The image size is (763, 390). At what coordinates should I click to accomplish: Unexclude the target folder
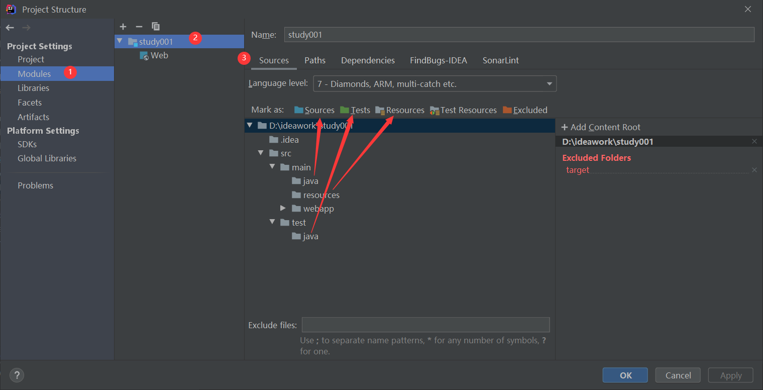754,170
